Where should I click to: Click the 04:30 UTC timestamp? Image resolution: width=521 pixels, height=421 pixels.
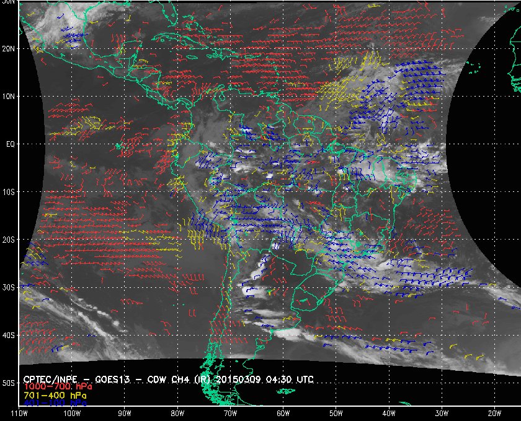click(x=290, y=380)
